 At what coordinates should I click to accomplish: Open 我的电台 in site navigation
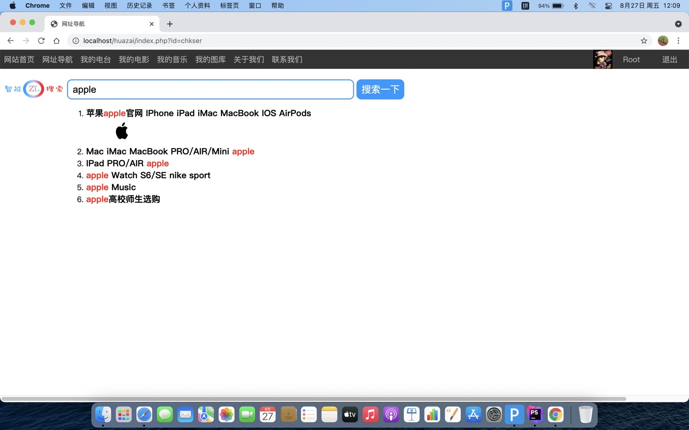click(x=96, y=59)
